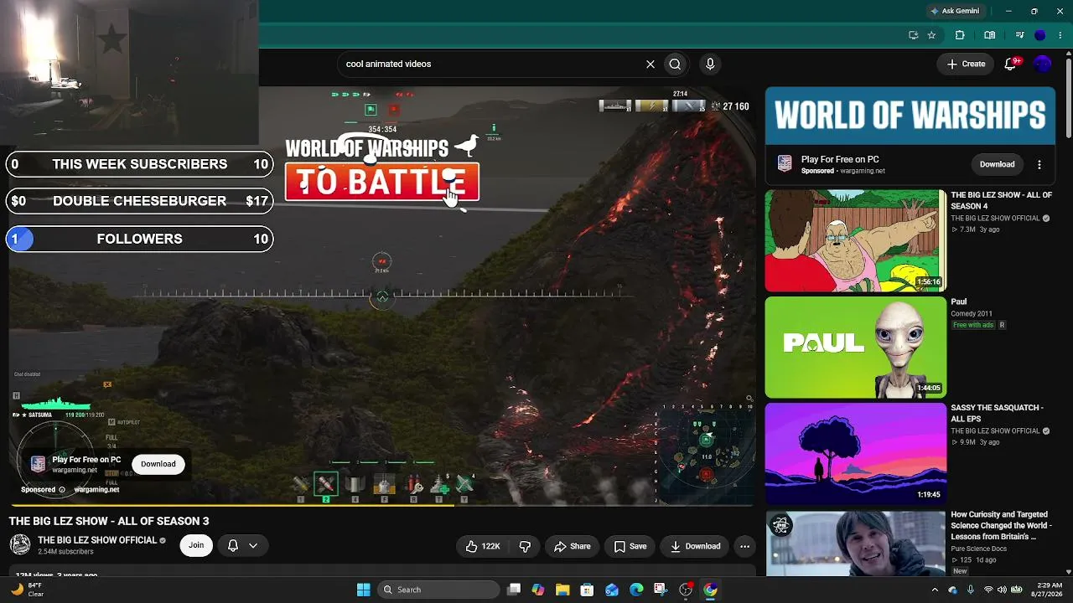Viewport: 1073px width, 603px height.
Task: Click the Windows taskbar Search box
Action: 438,590
